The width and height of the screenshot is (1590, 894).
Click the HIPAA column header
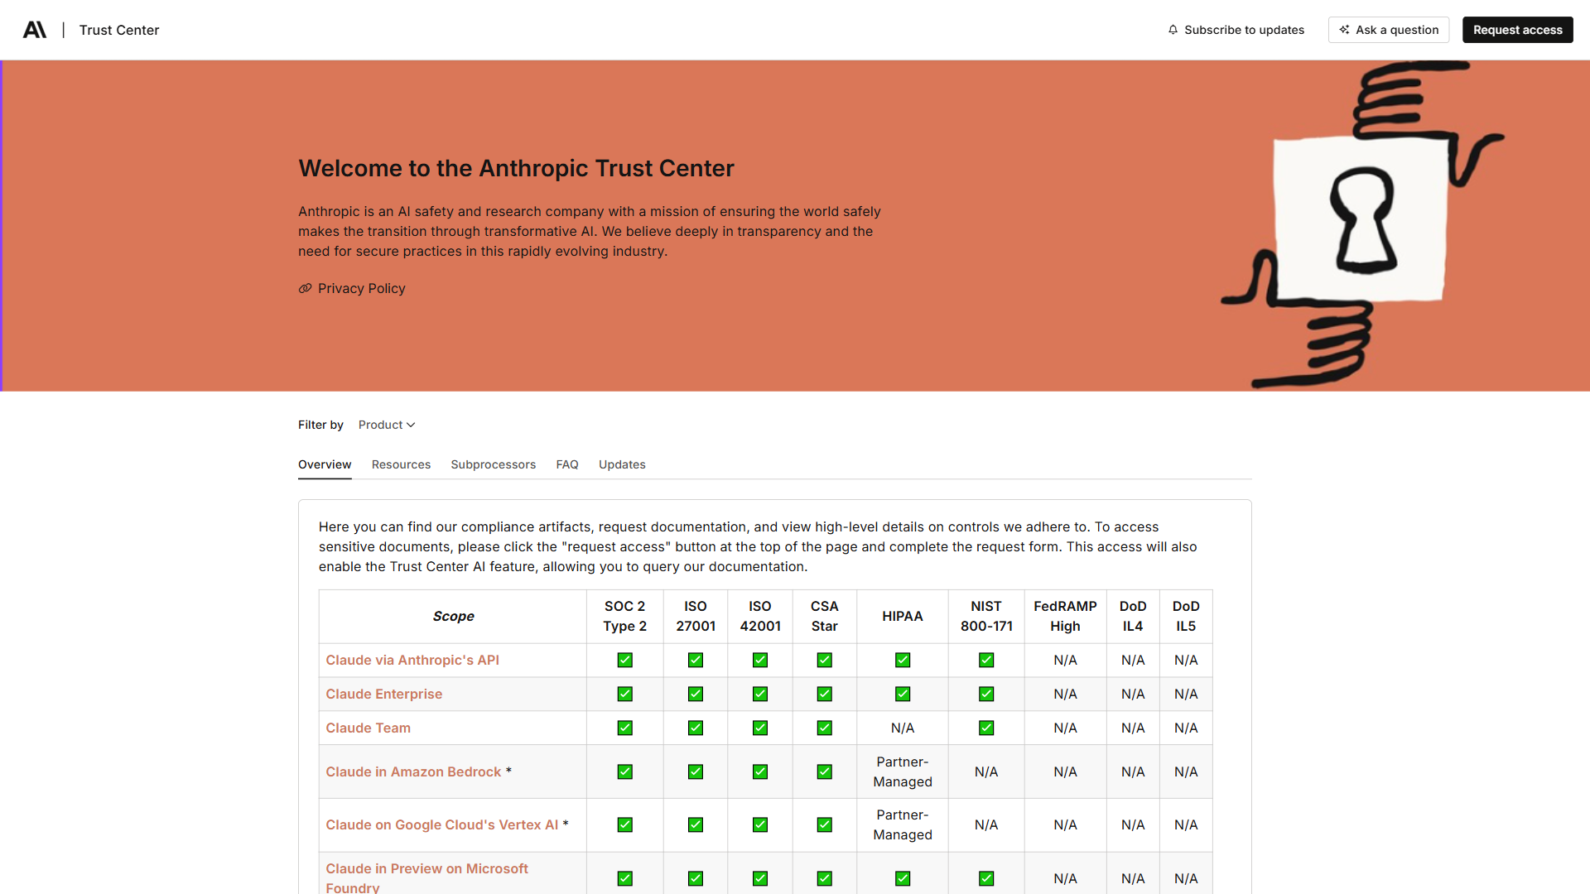903,617
